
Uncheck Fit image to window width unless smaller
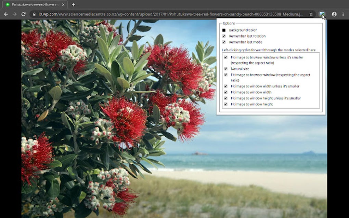(x=225, y=86)
